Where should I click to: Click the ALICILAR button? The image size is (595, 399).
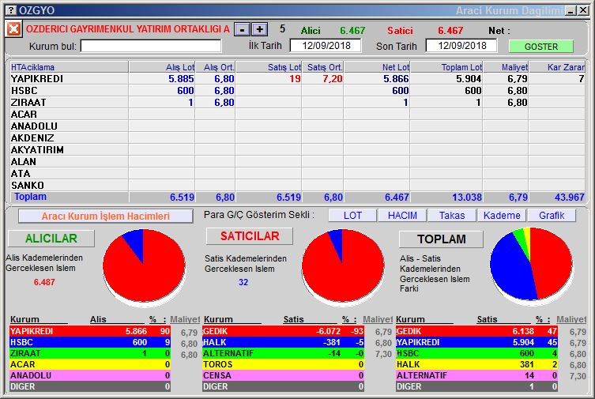(51, 238)
